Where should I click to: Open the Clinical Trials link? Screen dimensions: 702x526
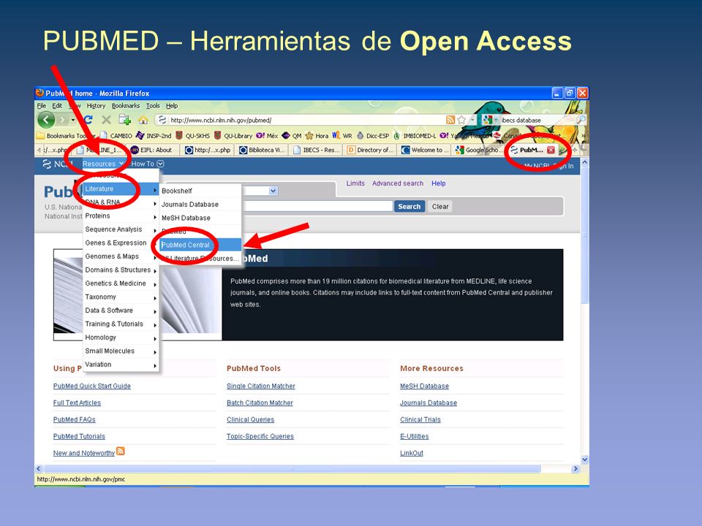pos(420,419)
